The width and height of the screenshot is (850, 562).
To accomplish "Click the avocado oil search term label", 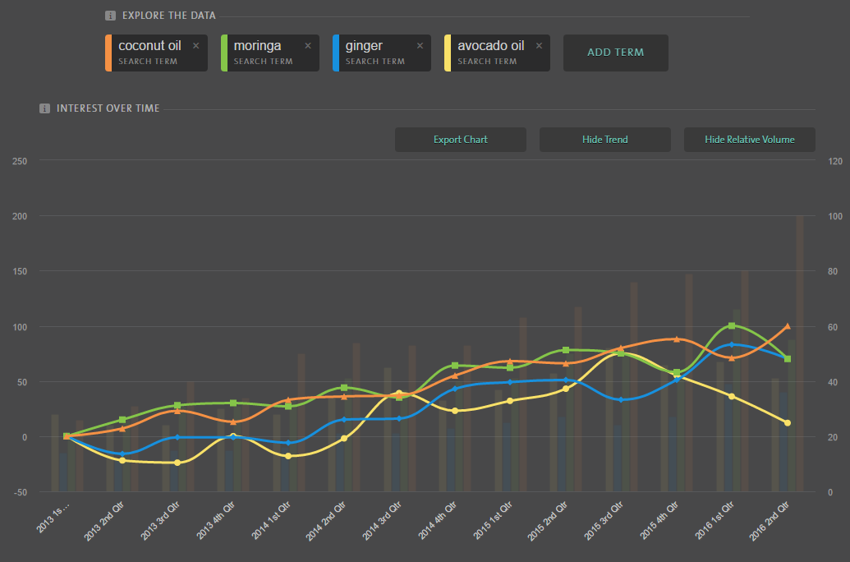I will click(x=490, y=47).
